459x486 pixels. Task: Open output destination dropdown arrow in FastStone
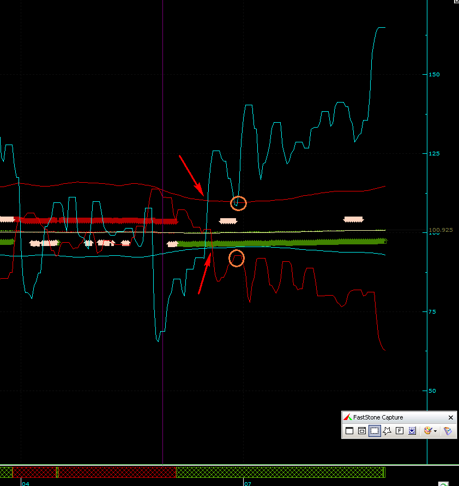point(435,431)
